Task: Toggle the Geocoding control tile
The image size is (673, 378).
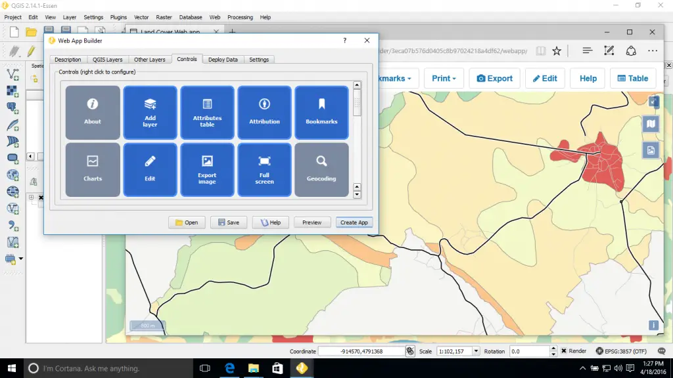Action: (321, 170)
